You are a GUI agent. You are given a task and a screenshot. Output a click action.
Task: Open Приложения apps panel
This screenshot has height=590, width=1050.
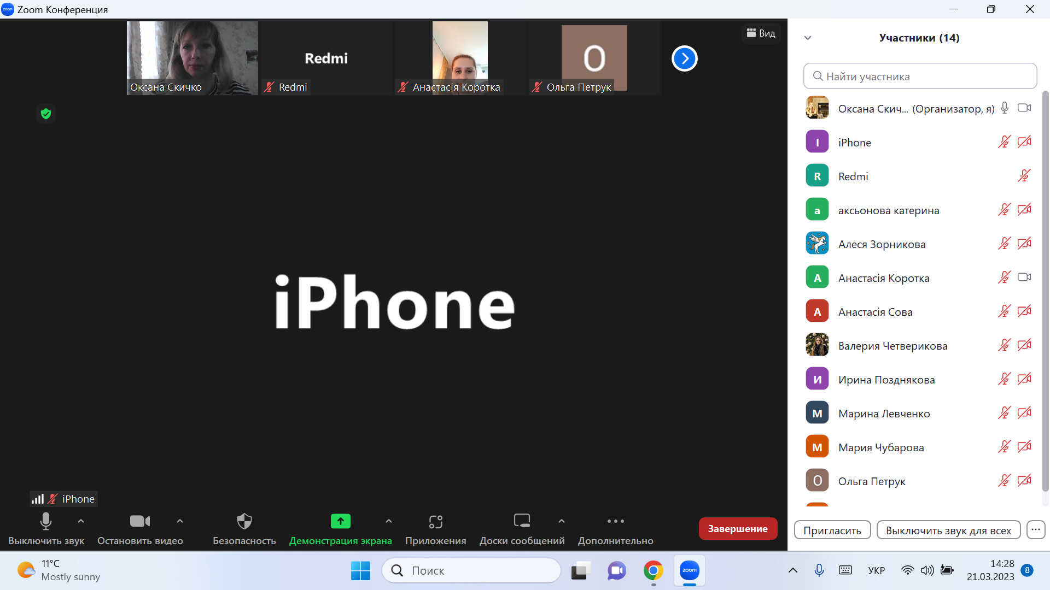[x=435, y=528]
